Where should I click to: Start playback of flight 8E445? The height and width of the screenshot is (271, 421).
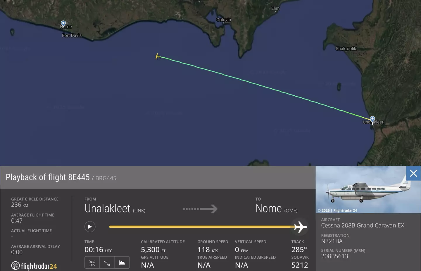[x=90, y=227]
